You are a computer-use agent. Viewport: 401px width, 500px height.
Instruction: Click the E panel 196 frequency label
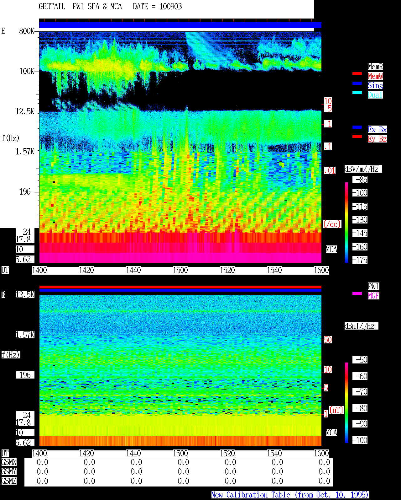pos(25,192)
